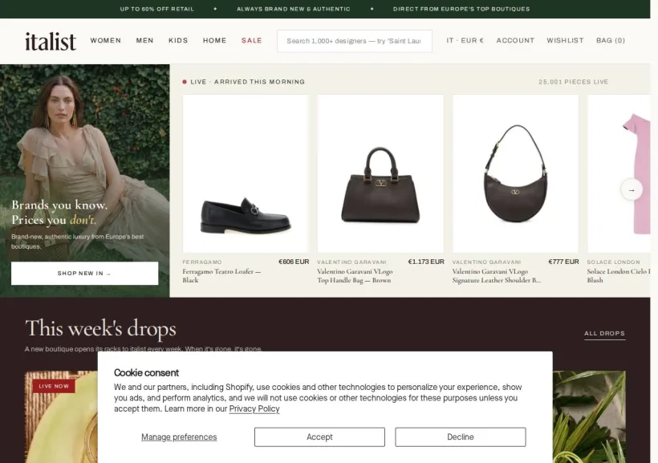Click the 25,001 PIECES LIVE counter
658x463 pixels.
573,82
